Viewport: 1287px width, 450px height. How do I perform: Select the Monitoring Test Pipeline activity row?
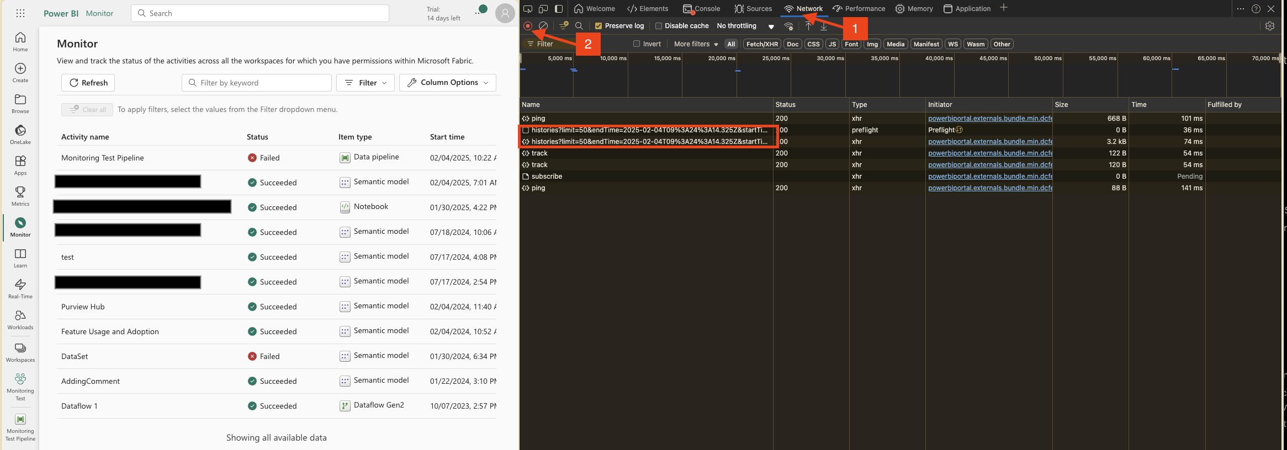pos(103,158)
